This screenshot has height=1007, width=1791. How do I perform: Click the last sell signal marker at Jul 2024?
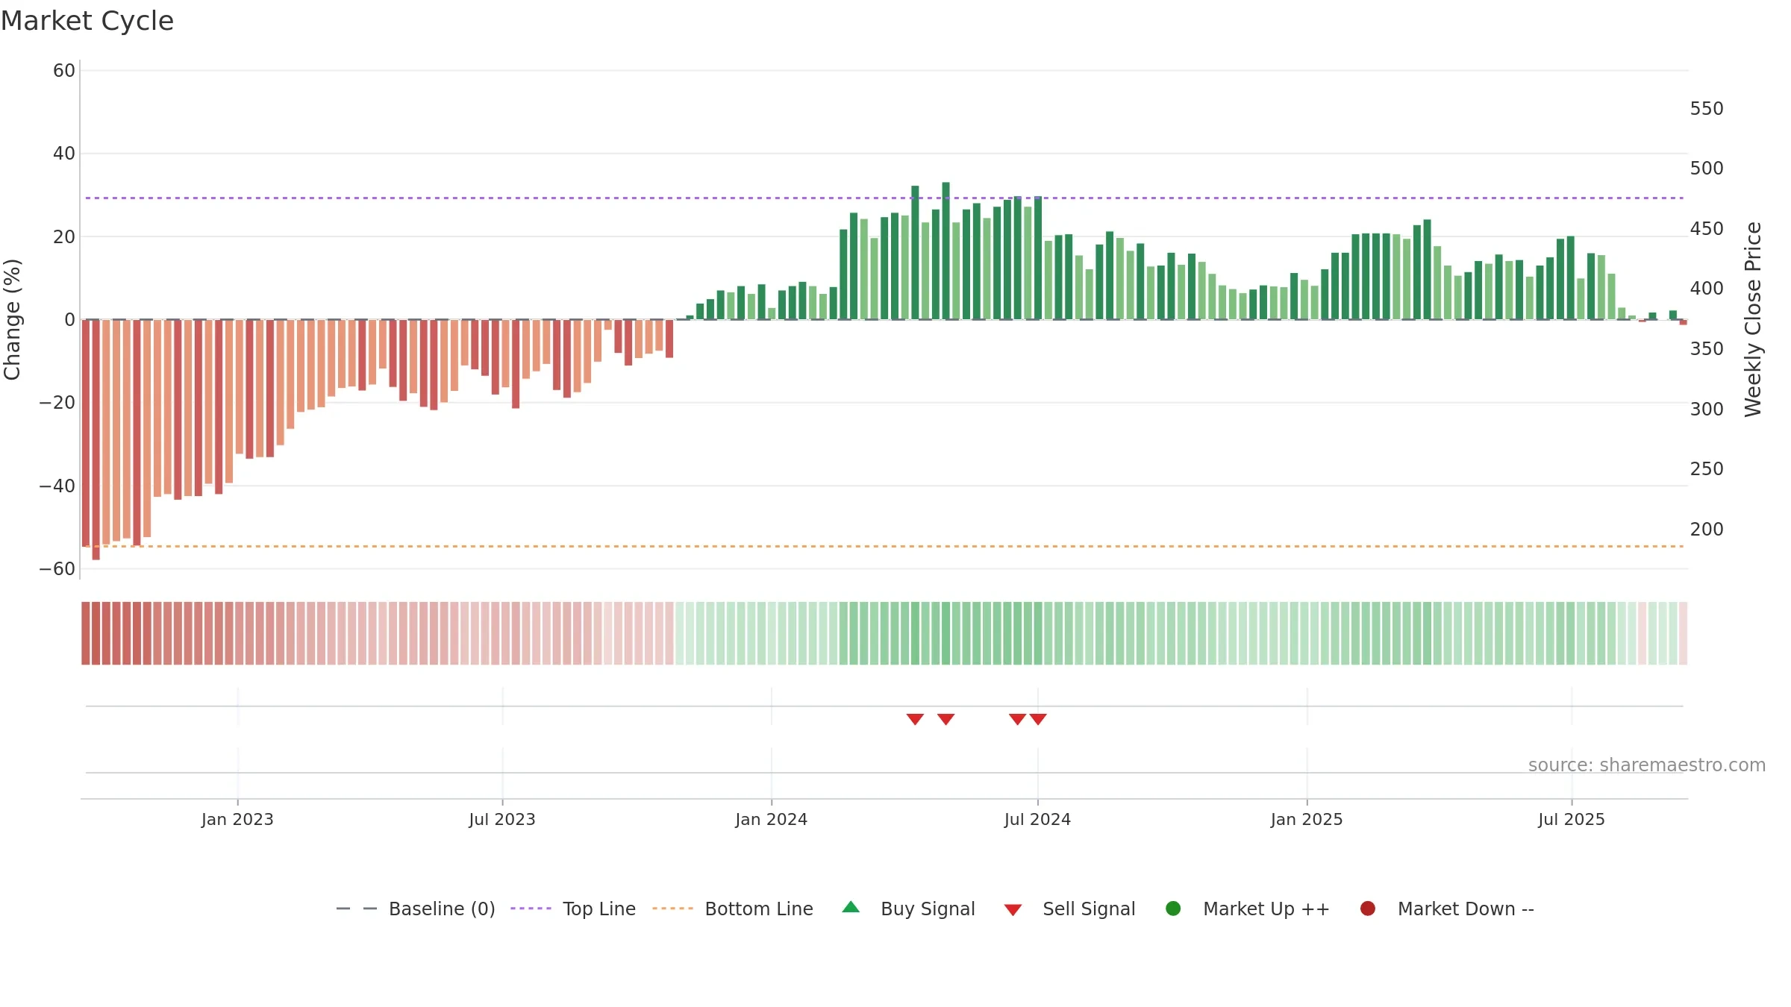click(1038, 719)
